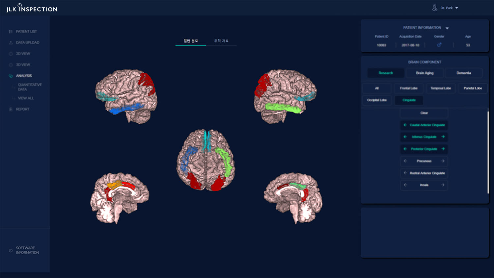Select the Research component tab
This screenshot has width=494, height=278.
pyautogui.click(x=386, y=73)
